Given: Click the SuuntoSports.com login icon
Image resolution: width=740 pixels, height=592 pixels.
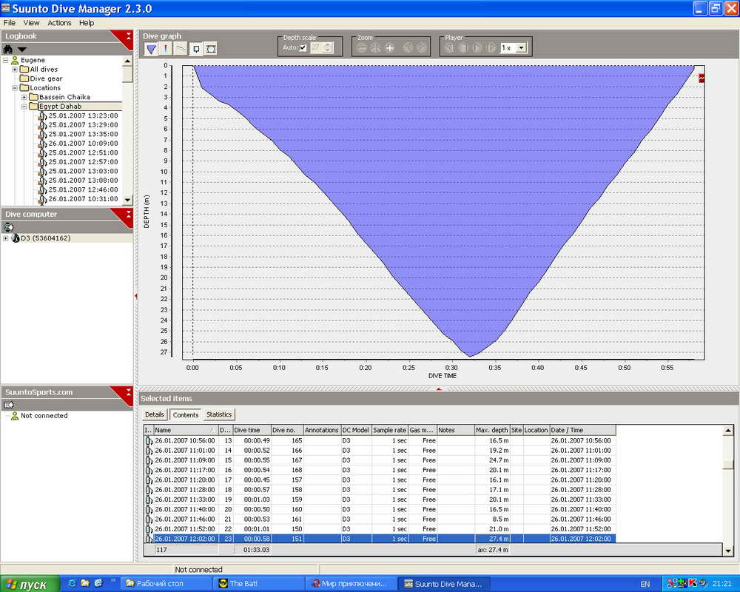Looking at the screenshot, I should click(x=8, y=405).
